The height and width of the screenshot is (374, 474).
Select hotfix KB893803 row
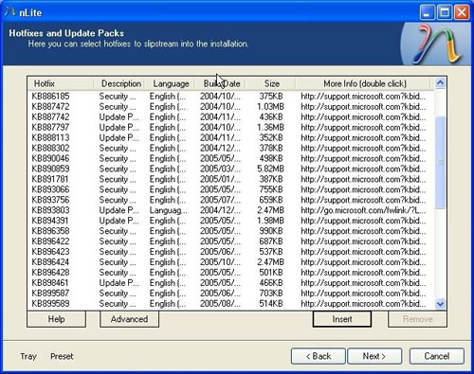(x=230, y=210)
